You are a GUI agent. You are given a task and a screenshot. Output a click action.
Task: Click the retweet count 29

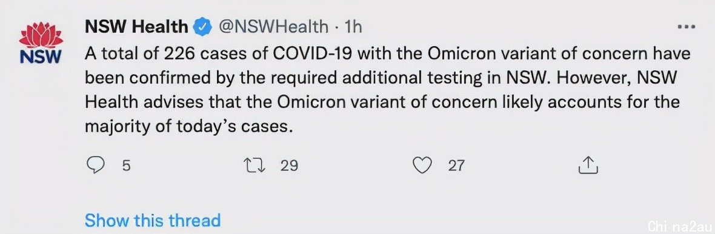pos(288,165)
